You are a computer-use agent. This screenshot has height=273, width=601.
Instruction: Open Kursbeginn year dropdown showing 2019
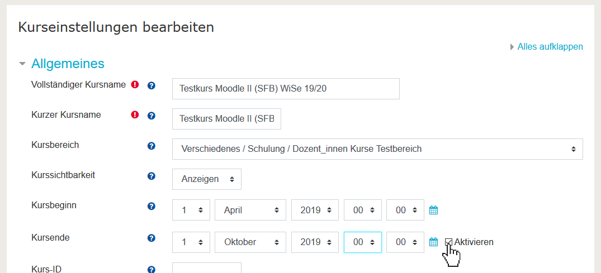315,210
